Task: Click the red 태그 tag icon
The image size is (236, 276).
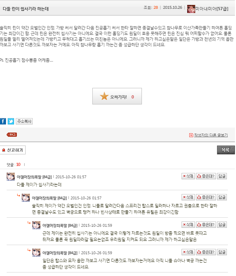Action: 12,135
